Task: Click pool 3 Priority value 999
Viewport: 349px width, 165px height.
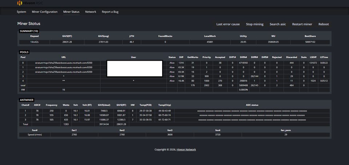Action: click(x=206, y=76)
